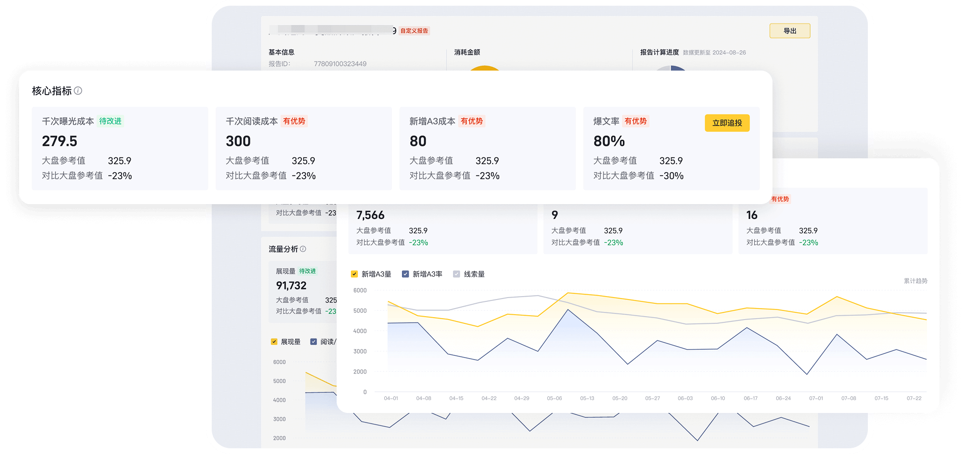
Task: Toggle the 线索量 checkbox
Action: [456, 274]
